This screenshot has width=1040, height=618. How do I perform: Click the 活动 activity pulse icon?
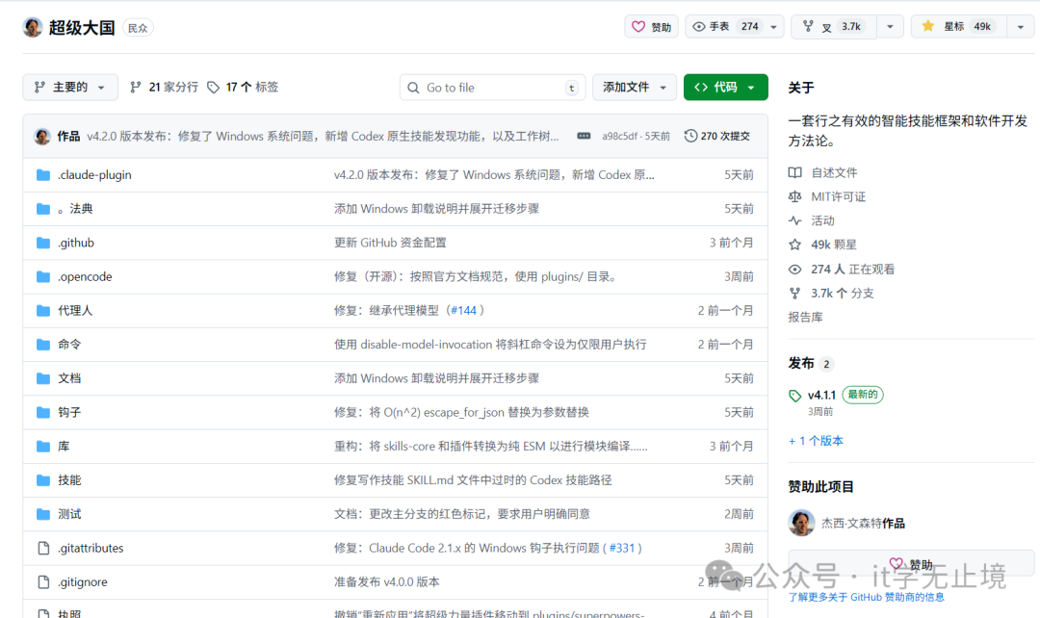pos(795,220)
